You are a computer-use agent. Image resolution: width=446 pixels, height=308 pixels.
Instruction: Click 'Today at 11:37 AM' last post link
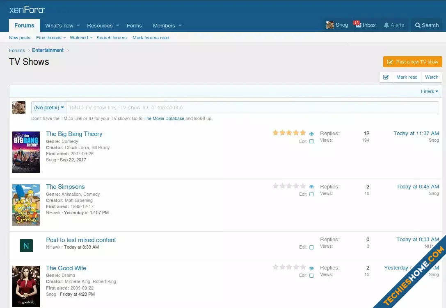click(x=416, y=134)
